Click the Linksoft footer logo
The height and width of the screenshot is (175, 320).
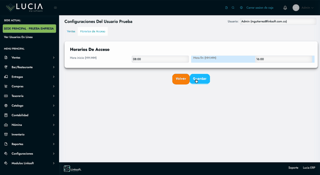72,169
